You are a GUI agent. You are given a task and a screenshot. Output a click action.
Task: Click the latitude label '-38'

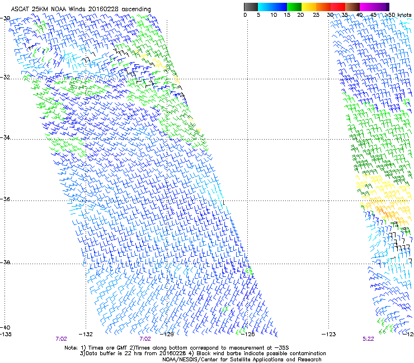coord(5,262)
